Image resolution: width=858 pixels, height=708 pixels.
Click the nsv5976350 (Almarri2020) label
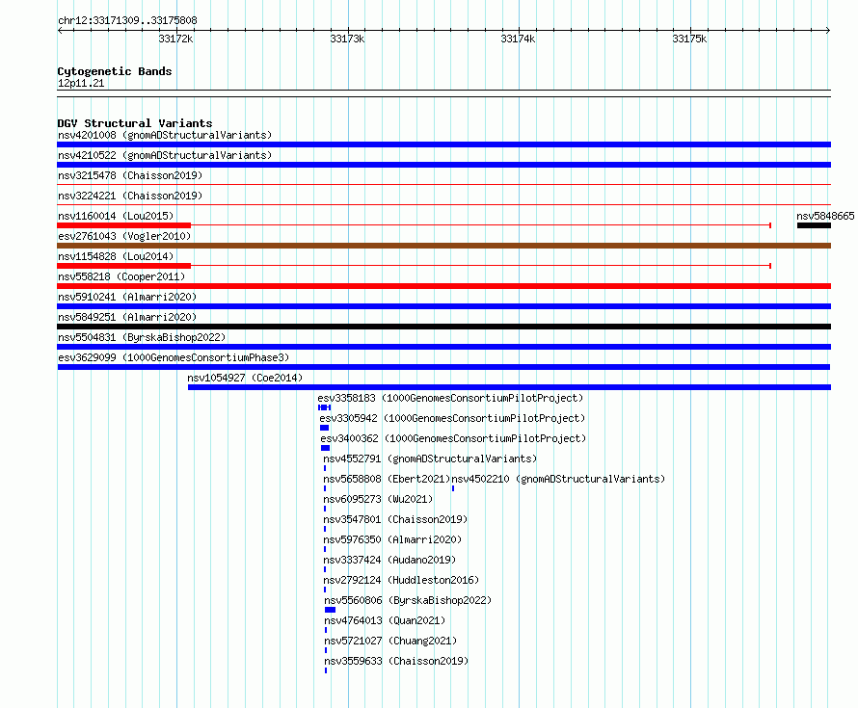[x=392, y=539]
